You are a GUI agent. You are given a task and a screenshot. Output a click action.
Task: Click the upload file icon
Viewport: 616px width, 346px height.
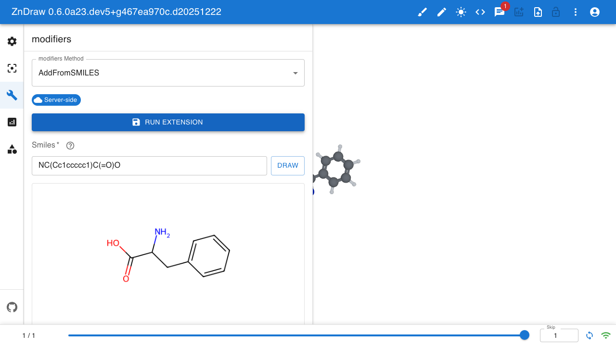pyautogui.click(x=538, y=12)
